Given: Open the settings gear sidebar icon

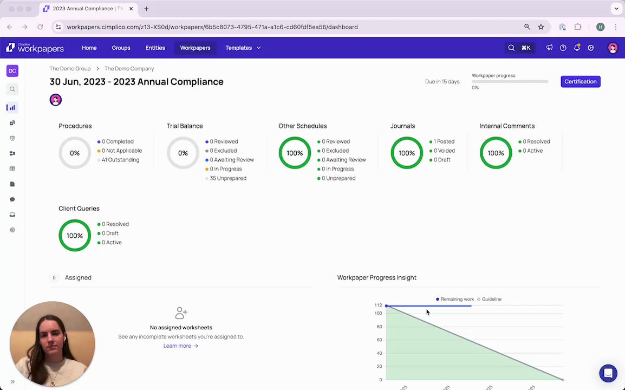Looking at the screenshot, I should [12, 230].
